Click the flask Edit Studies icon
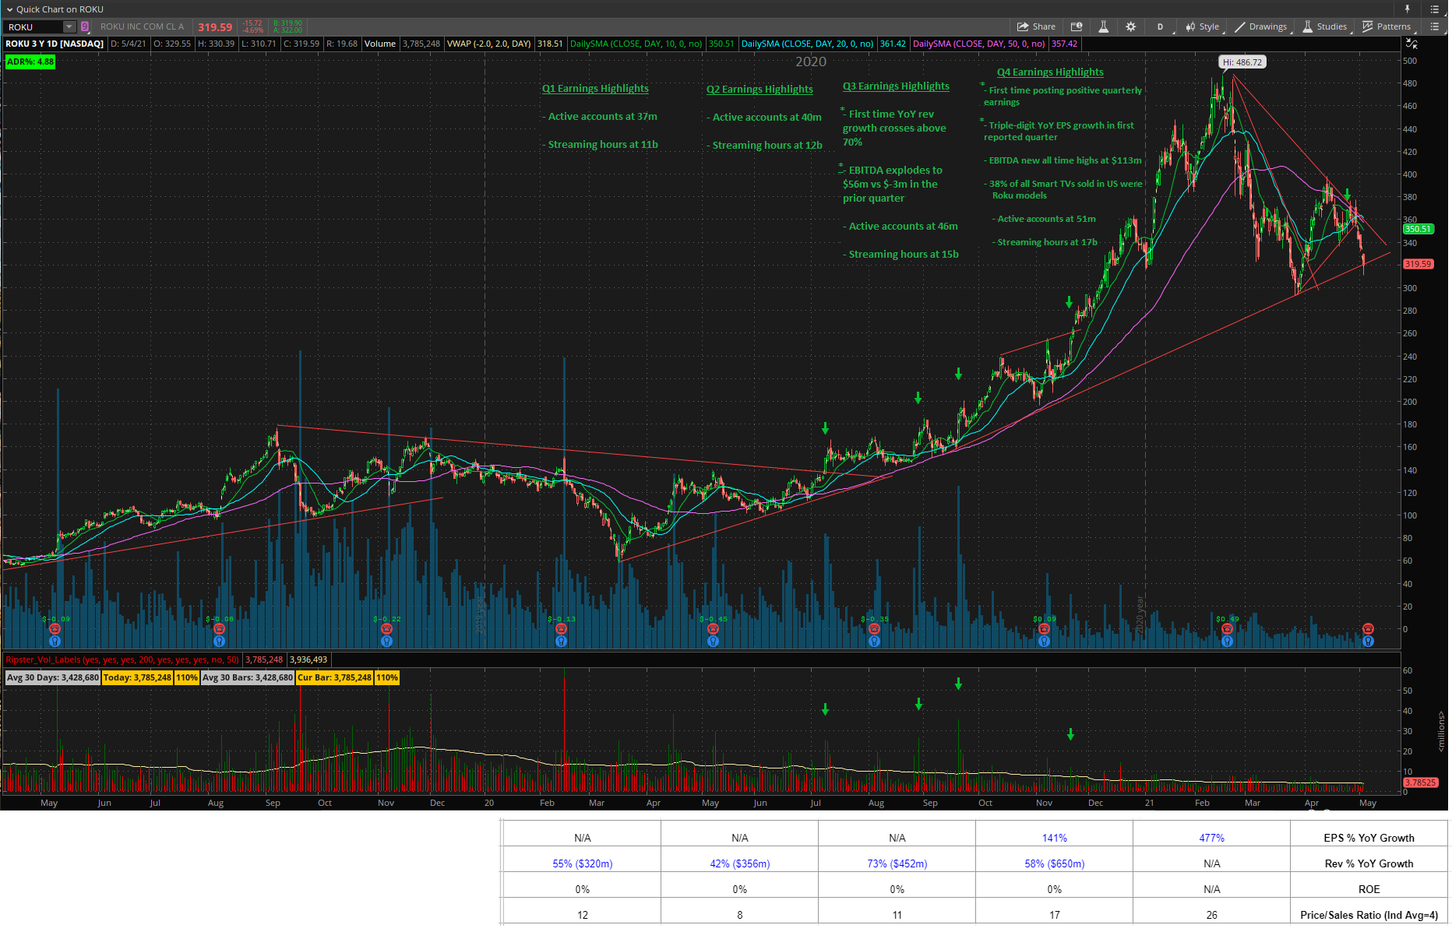Viewport: 1452px width, 939px height. [1103, 26]
